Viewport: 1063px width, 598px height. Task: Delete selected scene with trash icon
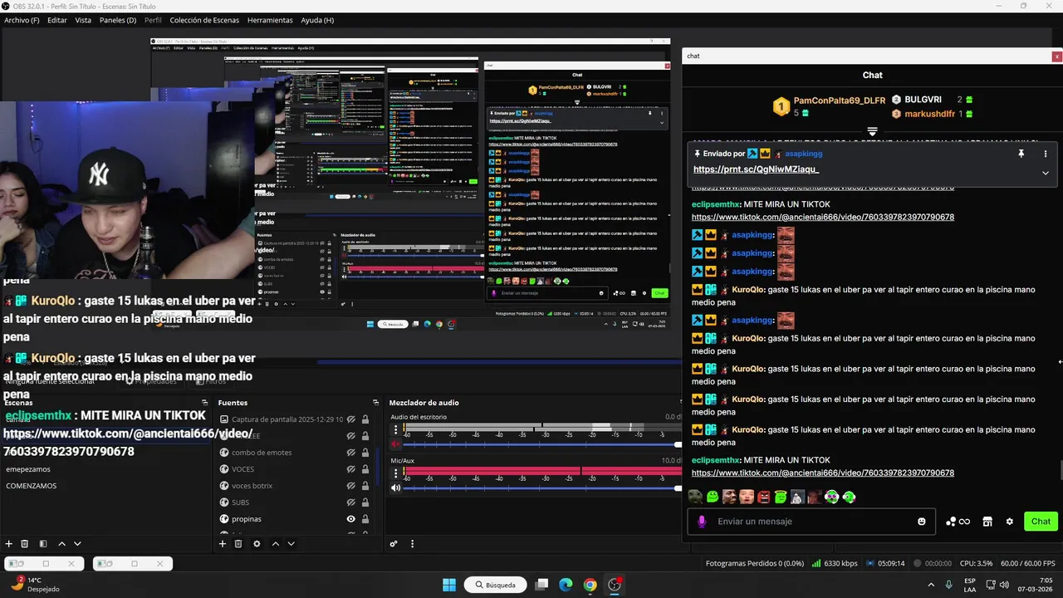tap(25, 543)
